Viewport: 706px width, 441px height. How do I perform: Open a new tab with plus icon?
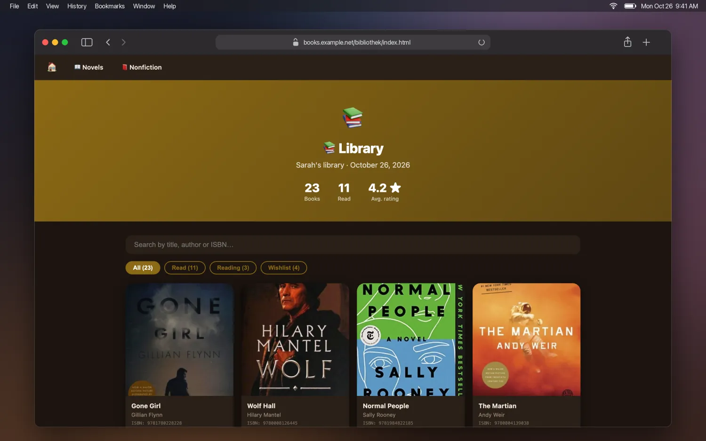(646, 42)
